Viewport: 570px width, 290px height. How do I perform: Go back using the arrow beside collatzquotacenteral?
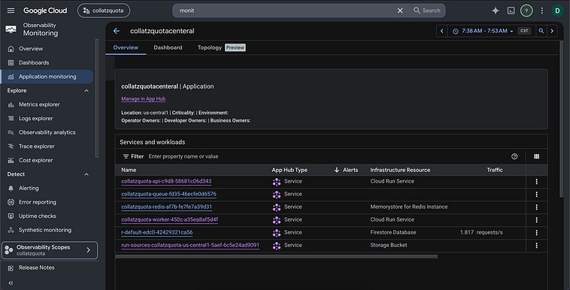tap(117, 31)
